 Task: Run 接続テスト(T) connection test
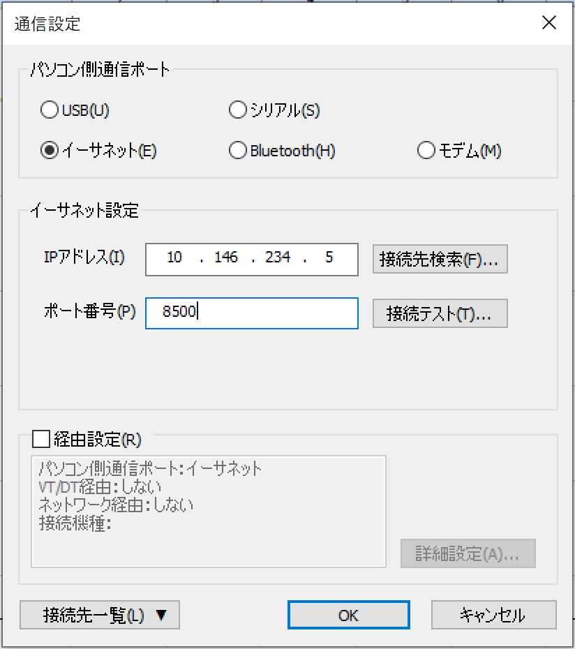coord(440,313)
